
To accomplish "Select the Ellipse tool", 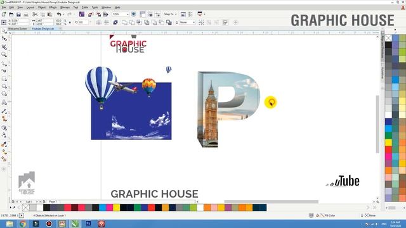I will click(4, 86).
